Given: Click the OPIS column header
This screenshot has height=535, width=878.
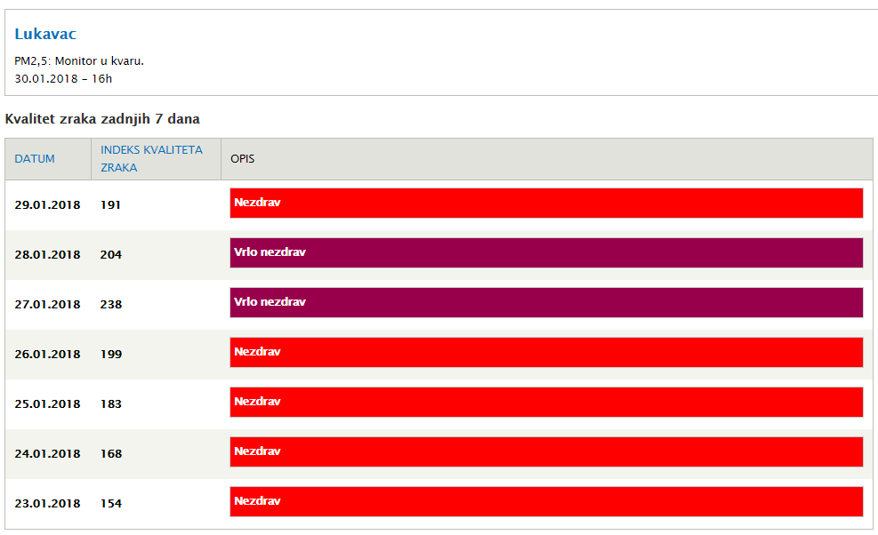Looking at the screenshot, I should click(243, 159).
